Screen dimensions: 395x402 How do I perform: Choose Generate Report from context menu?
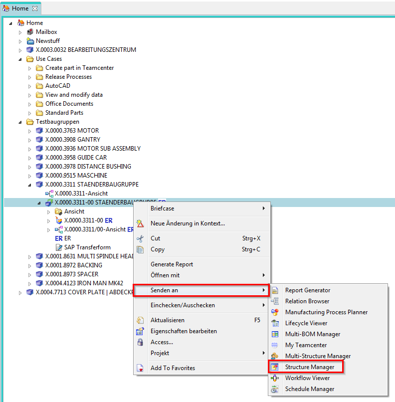tap(172, 264)
